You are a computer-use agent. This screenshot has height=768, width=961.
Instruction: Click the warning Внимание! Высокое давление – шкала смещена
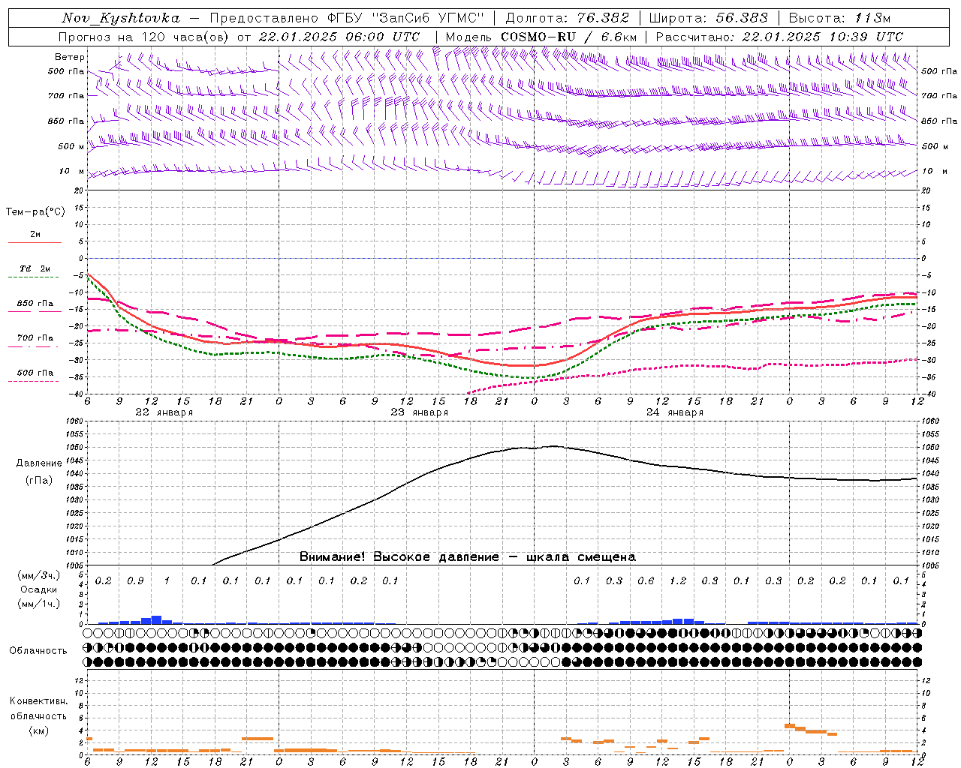(468, 557)
